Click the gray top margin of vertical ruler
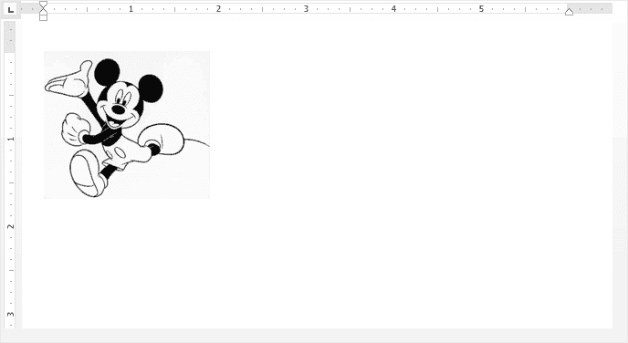This screenshot has width=628, height=343. tap(10, 37)
